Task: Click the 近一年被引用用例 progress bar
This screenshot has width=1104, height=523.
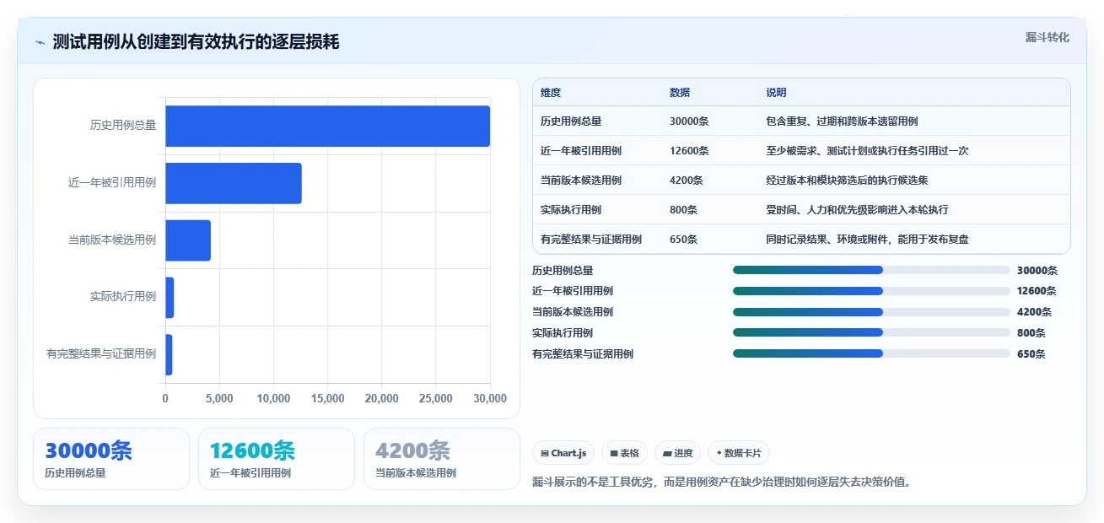Action: pyautogui.click(x=871, y=291)
